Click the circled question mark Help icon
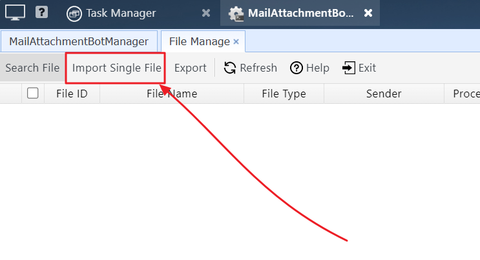The height and width of the screenshot is (260, 480). [296, 68]
